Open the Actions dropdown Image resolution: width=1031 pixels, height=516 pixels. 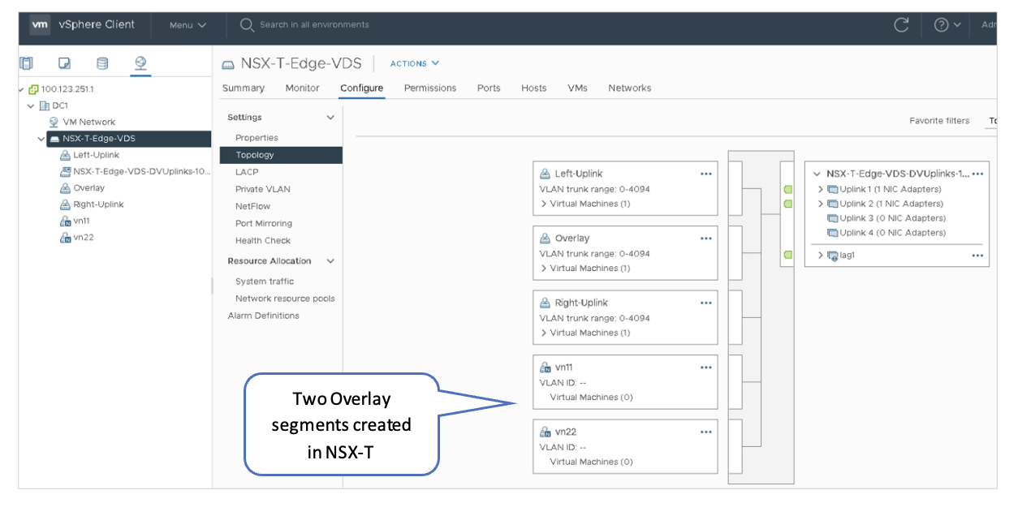click(414, 63)
